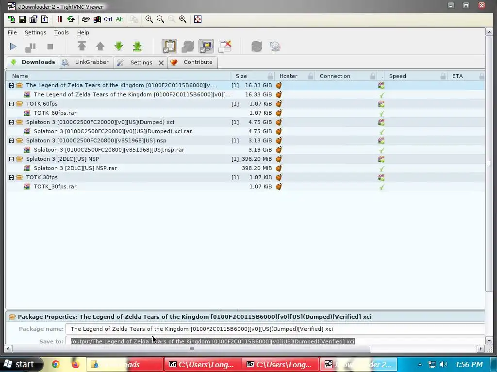The height and width of the screenshot is (372, 497).
Task: Move selected package to top of the list
Action: pos(82,46)
